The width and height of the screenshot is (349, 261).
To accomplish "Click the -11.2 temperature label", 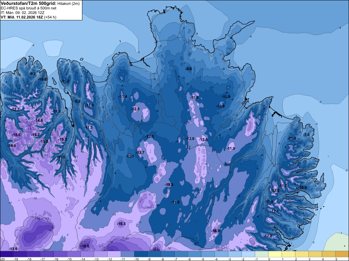I will tap(65, 81).
